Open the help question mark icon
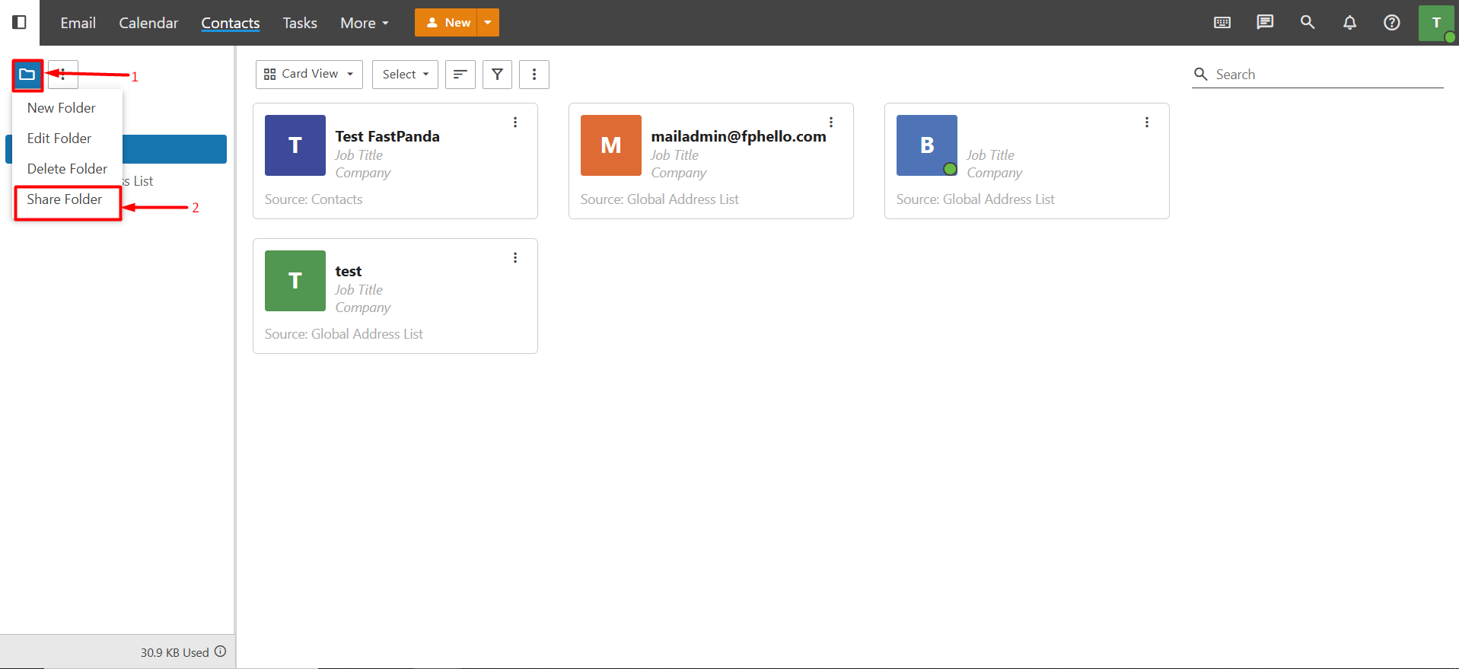The image size is (1459, 669). tap(1392, 23)
